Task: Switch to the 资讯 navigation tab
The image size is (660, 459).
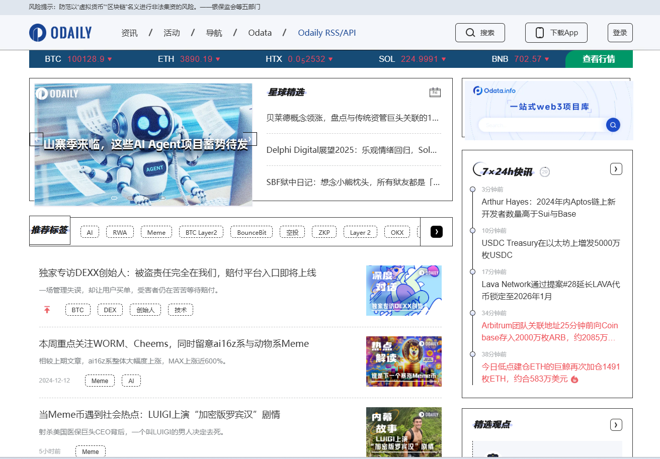Action: tap(129, 32)
